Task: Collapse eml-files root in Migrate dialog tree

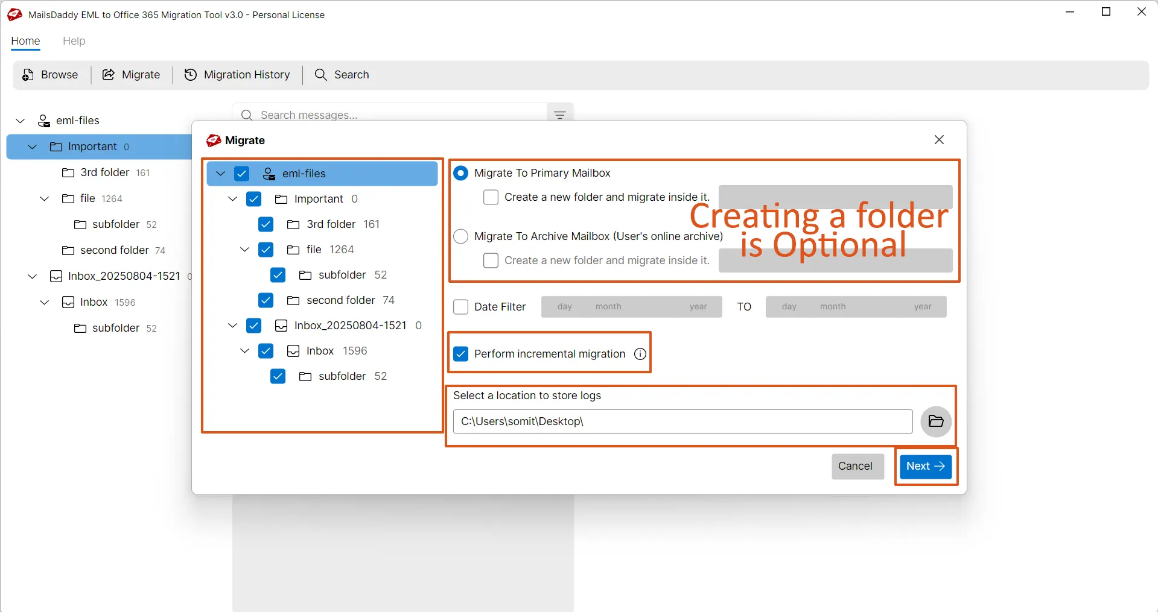Action: click(221, 174)
